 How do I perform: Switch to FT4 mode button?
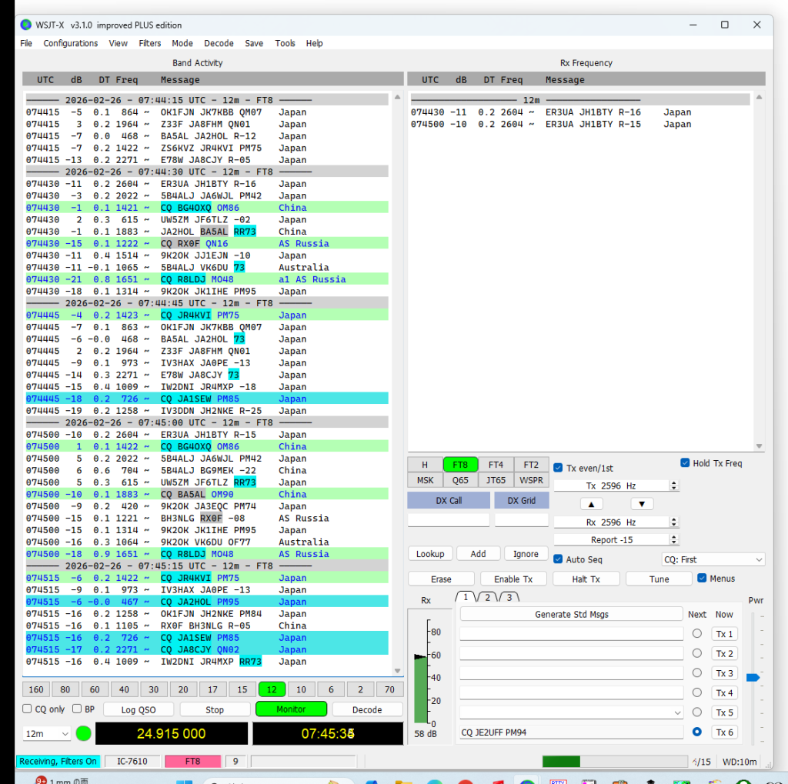point(496,465)
